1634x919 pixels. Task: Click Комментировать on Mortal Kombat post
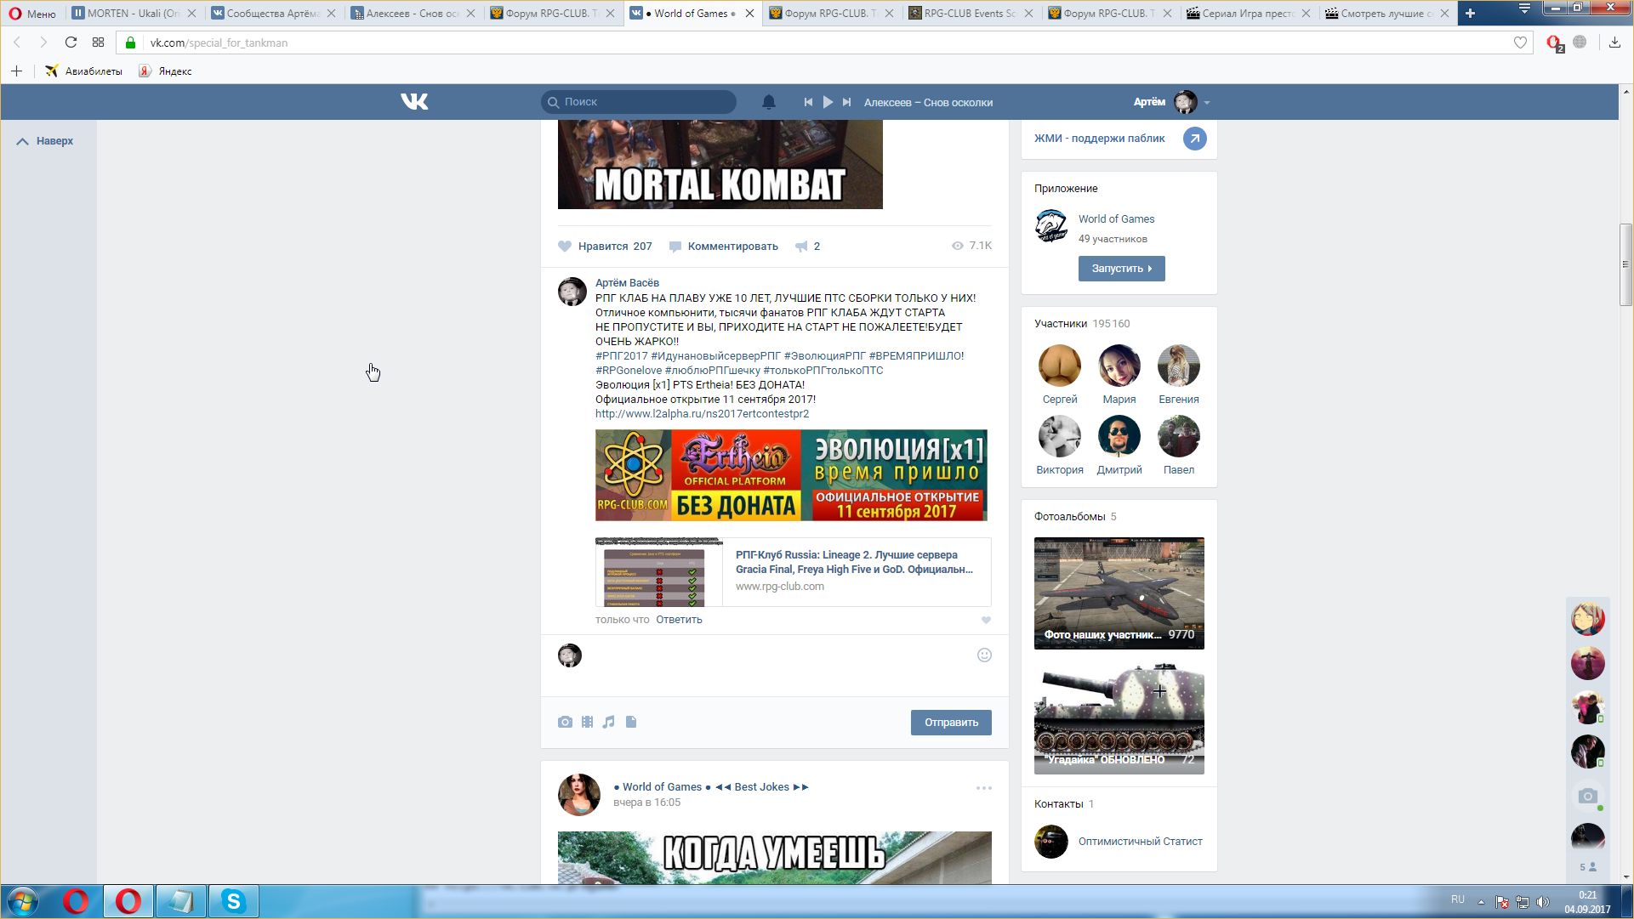[x=723, y=247]
